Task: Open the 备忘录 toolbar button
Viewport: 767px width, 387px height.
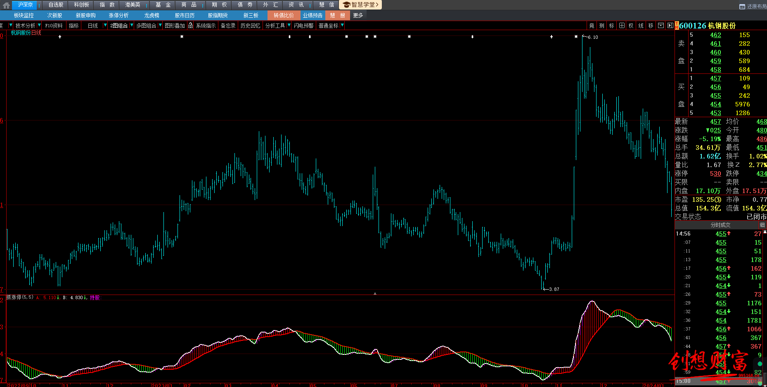Action: pos(228,26)
